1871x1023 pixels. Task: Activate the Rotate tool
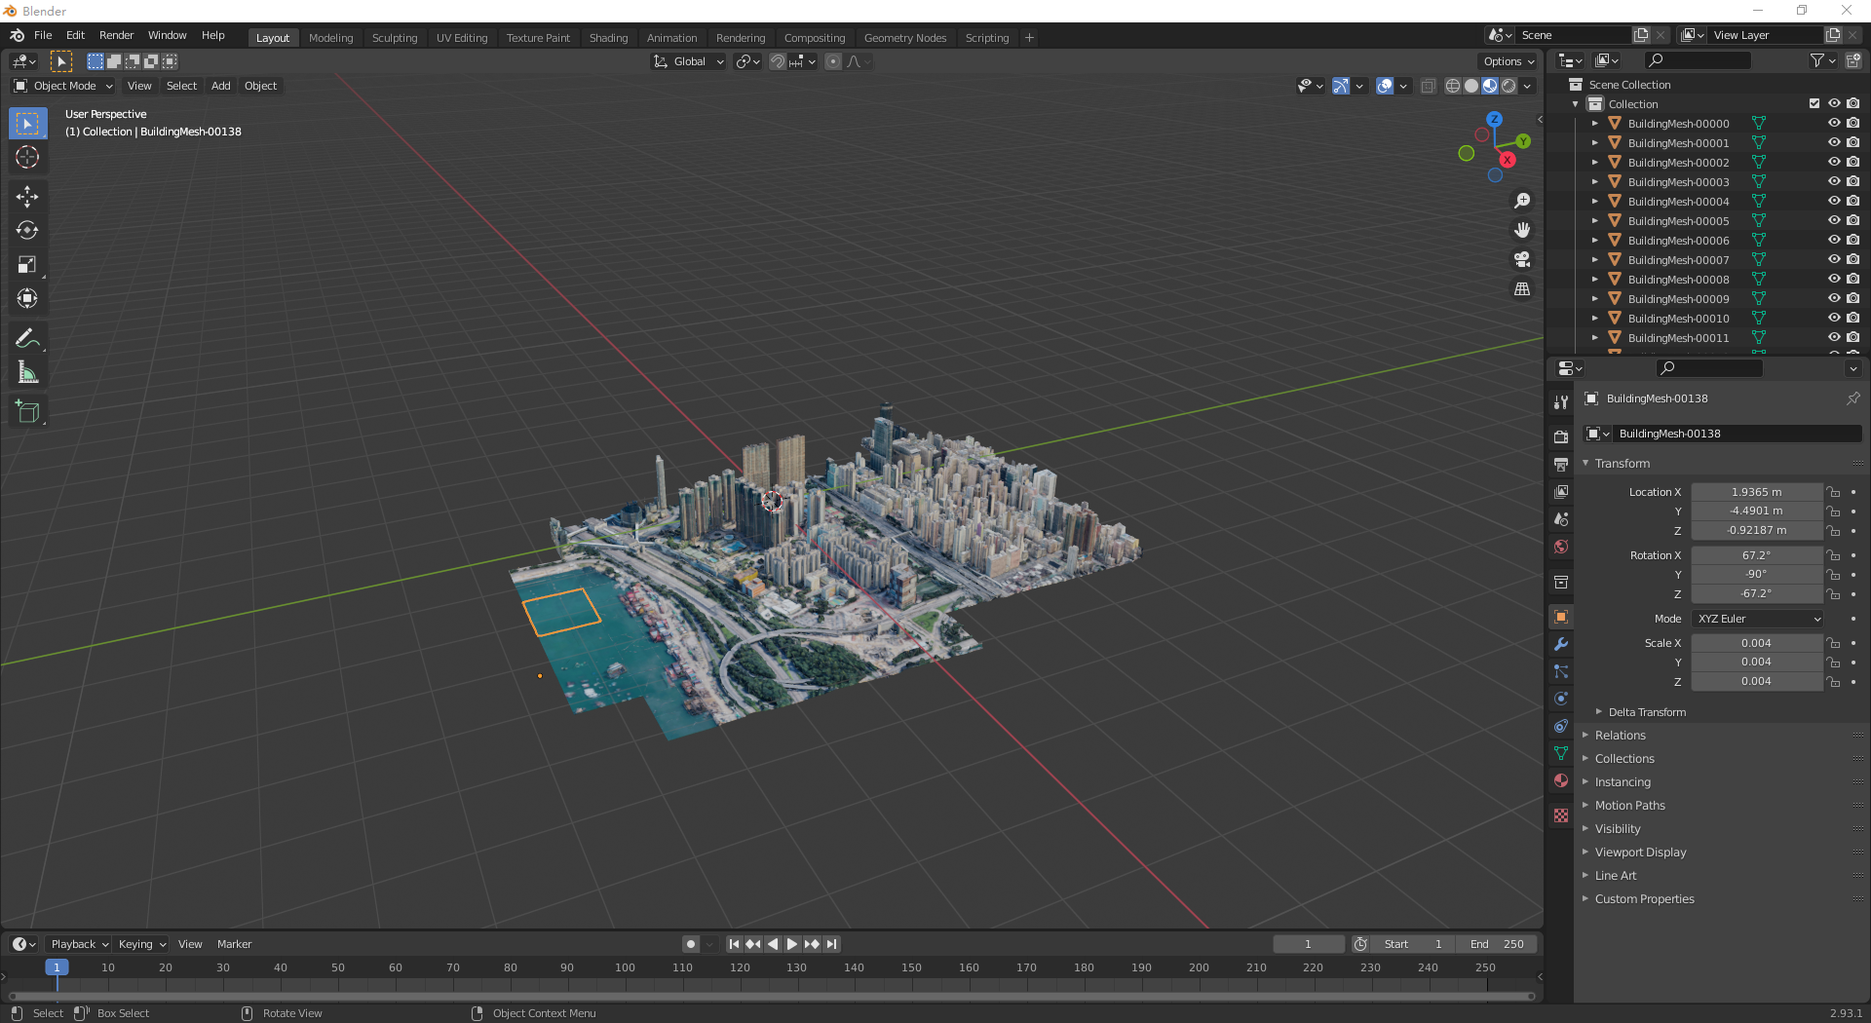coord(27,231)
